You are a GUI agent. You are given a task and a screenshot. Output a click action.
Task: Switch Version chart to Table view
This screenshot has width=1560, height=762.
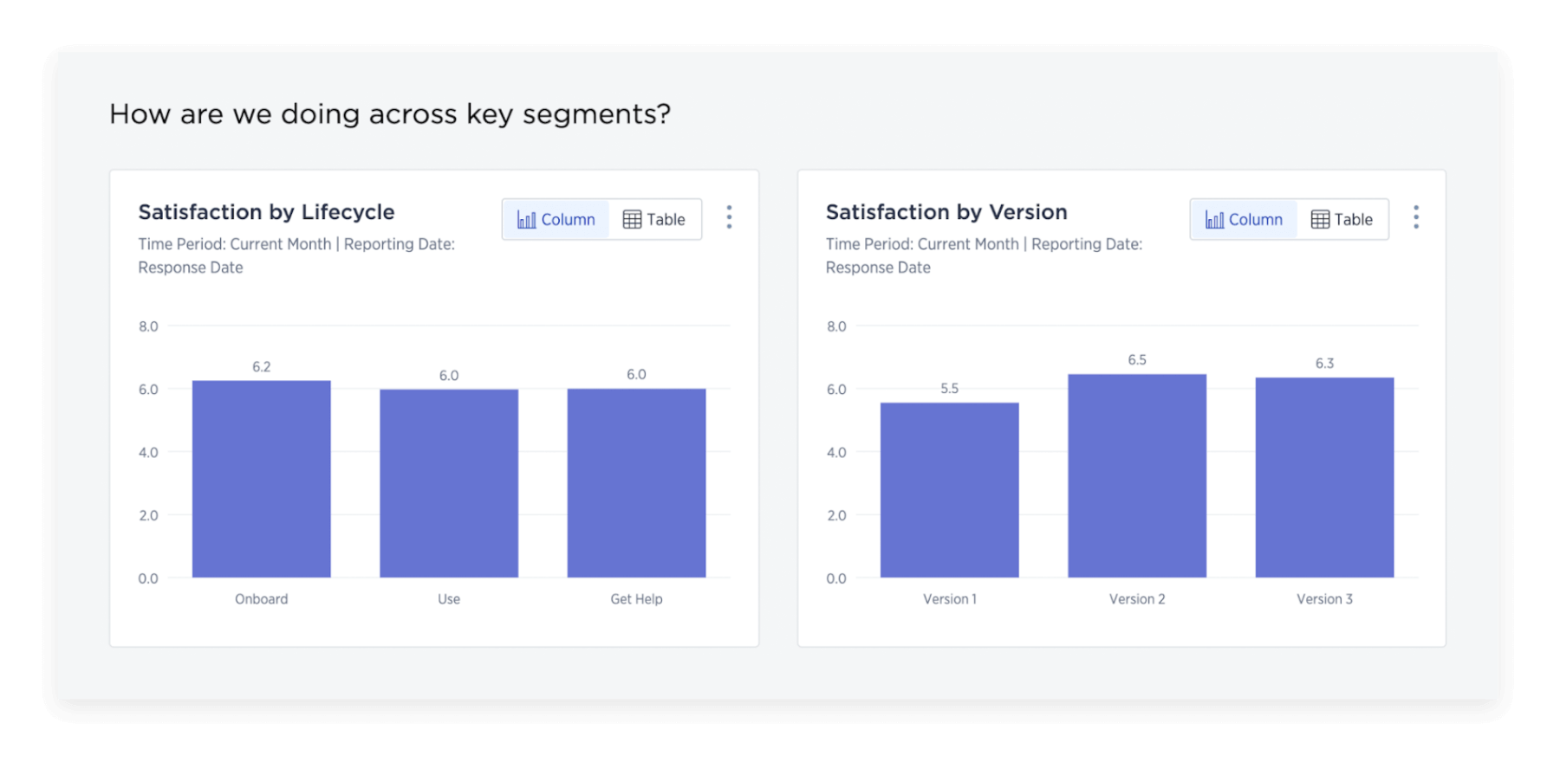coord(1342,220)
